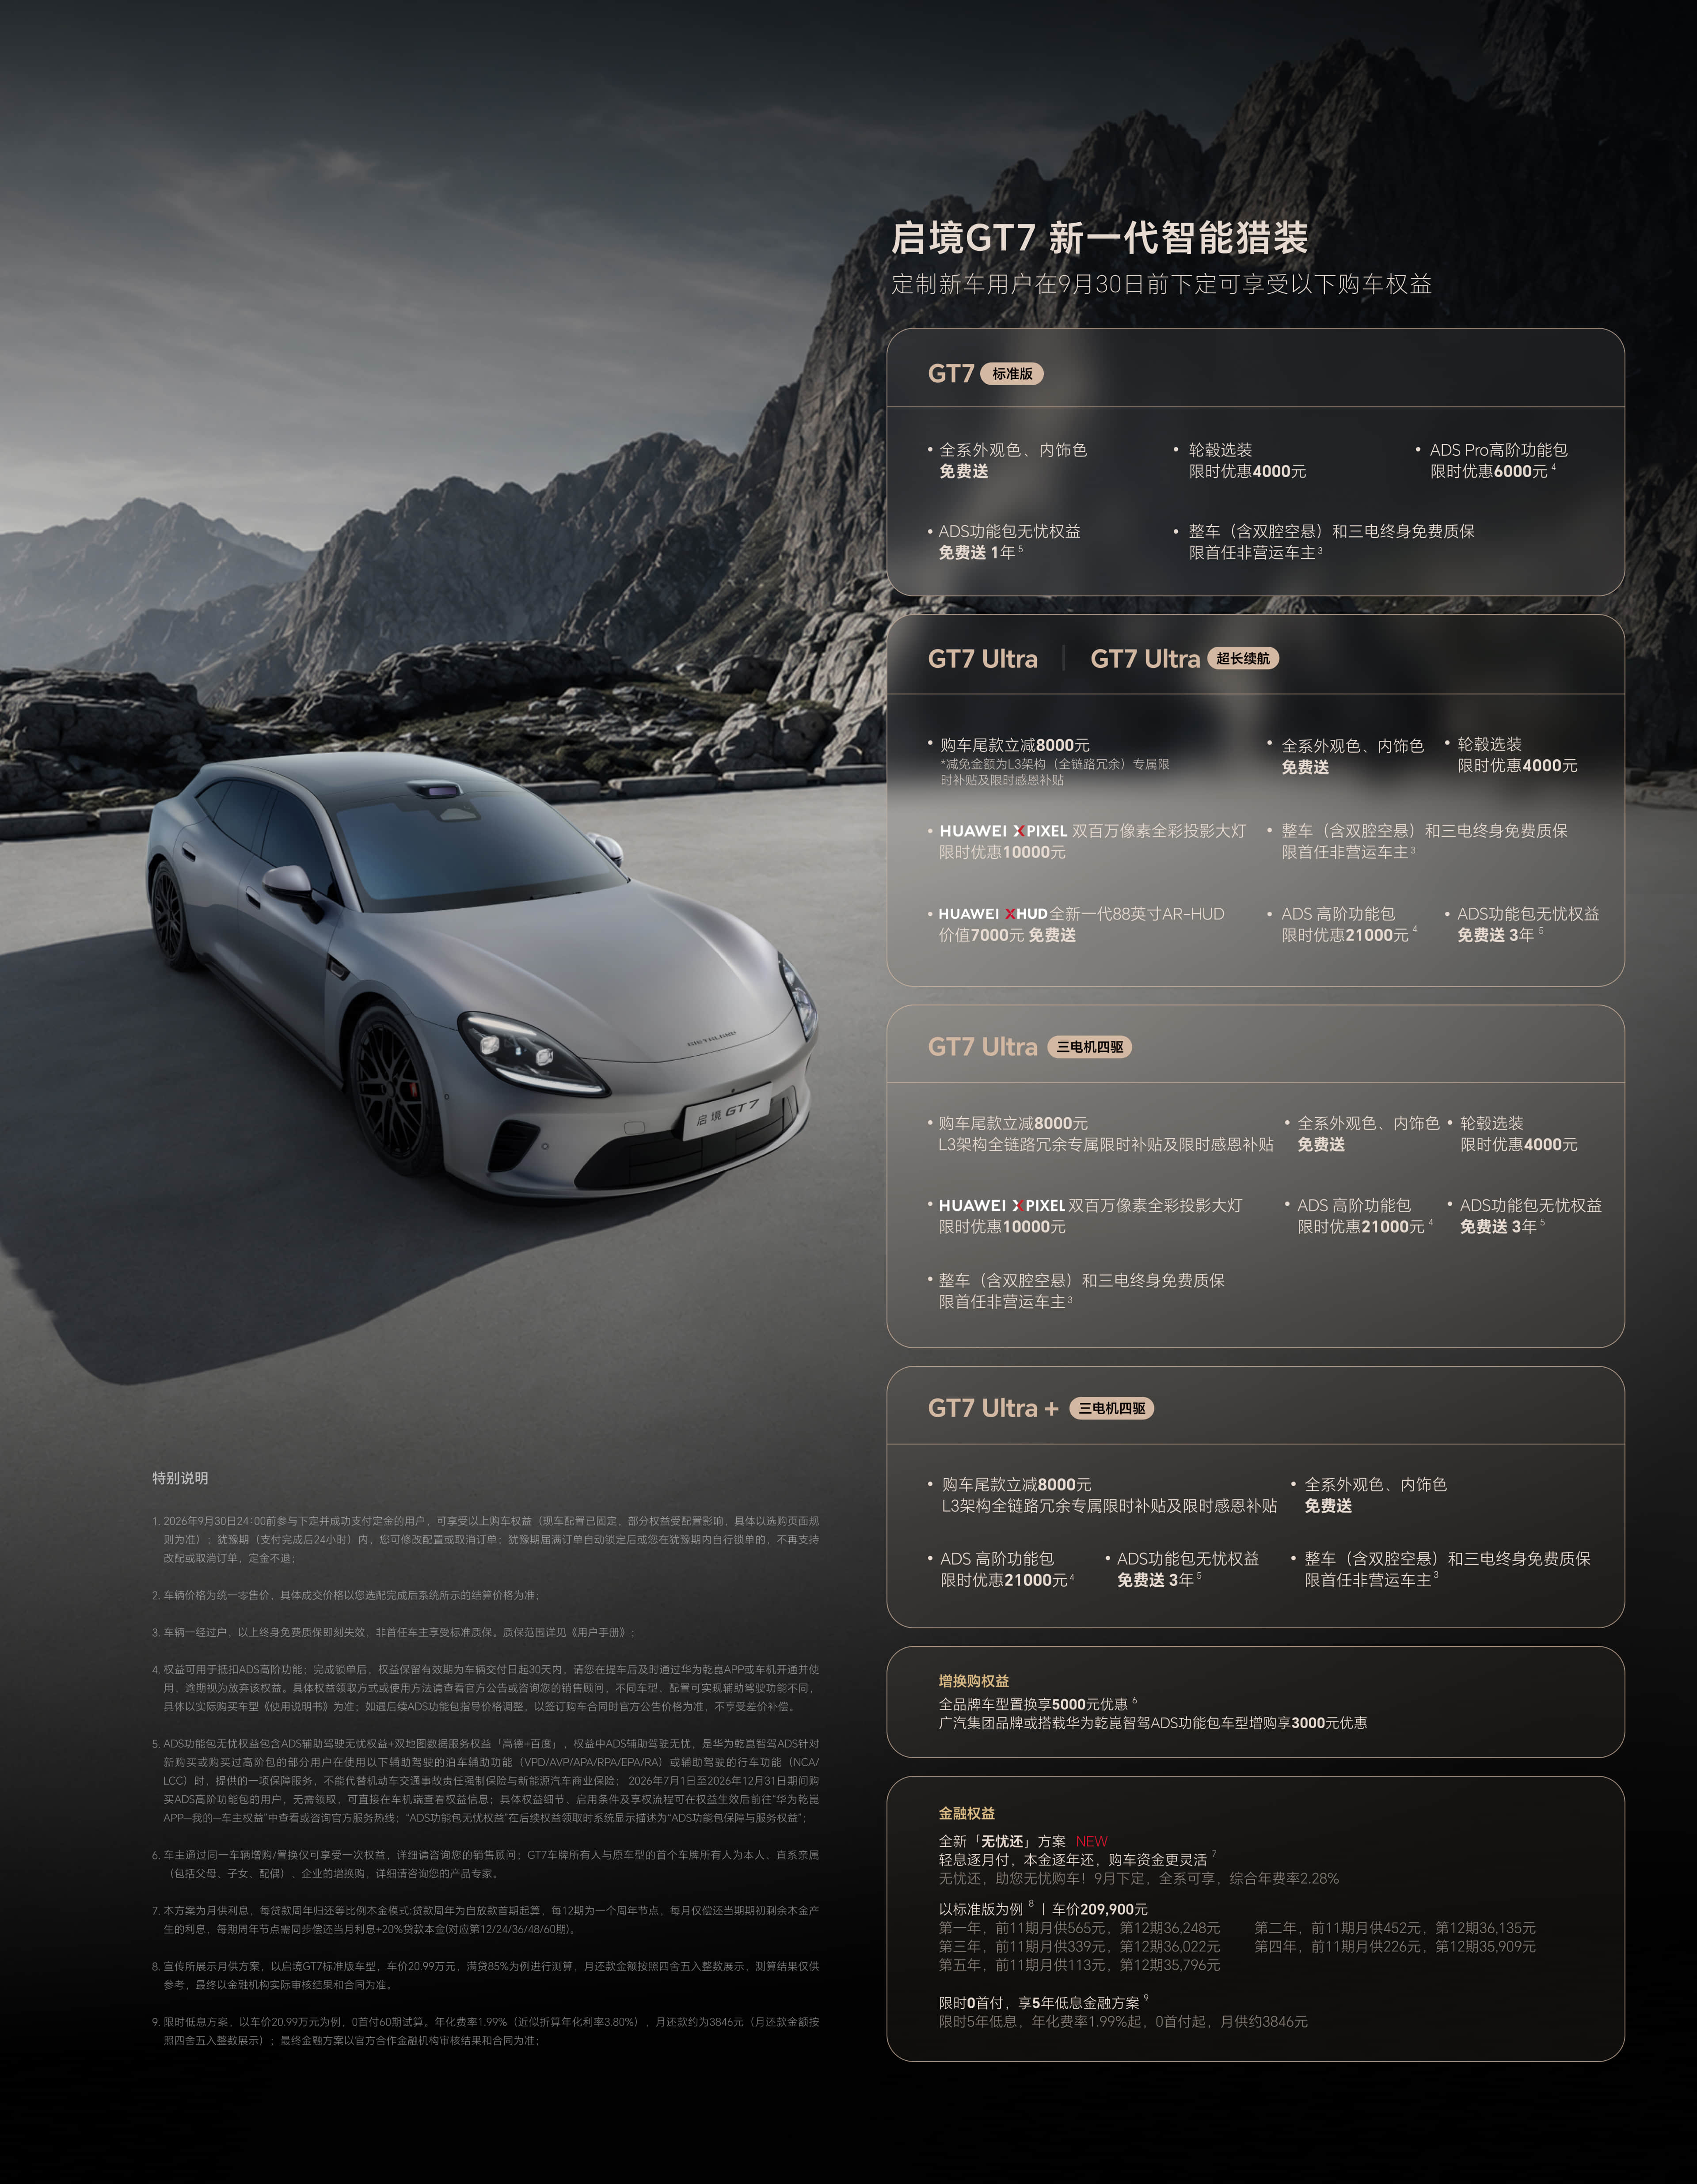Click footnote 1 starting "2026年9月30日24:00前"
Image resolution: width=1697 pixels, height=2184 pixels.
(x=486, y=1539)
